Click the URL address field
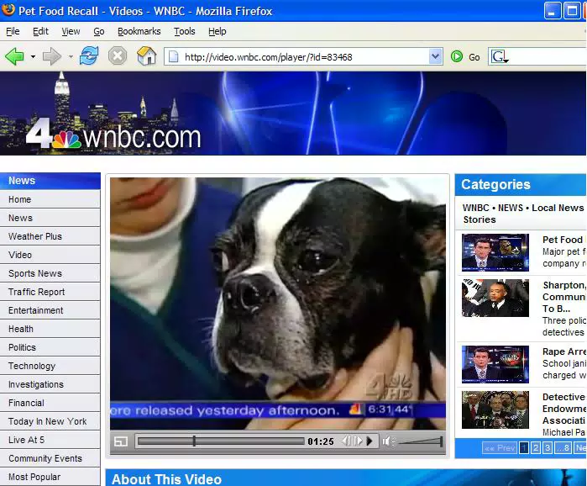Image resolution: width=587 pixels, height=486 pixels. (304, 57)
